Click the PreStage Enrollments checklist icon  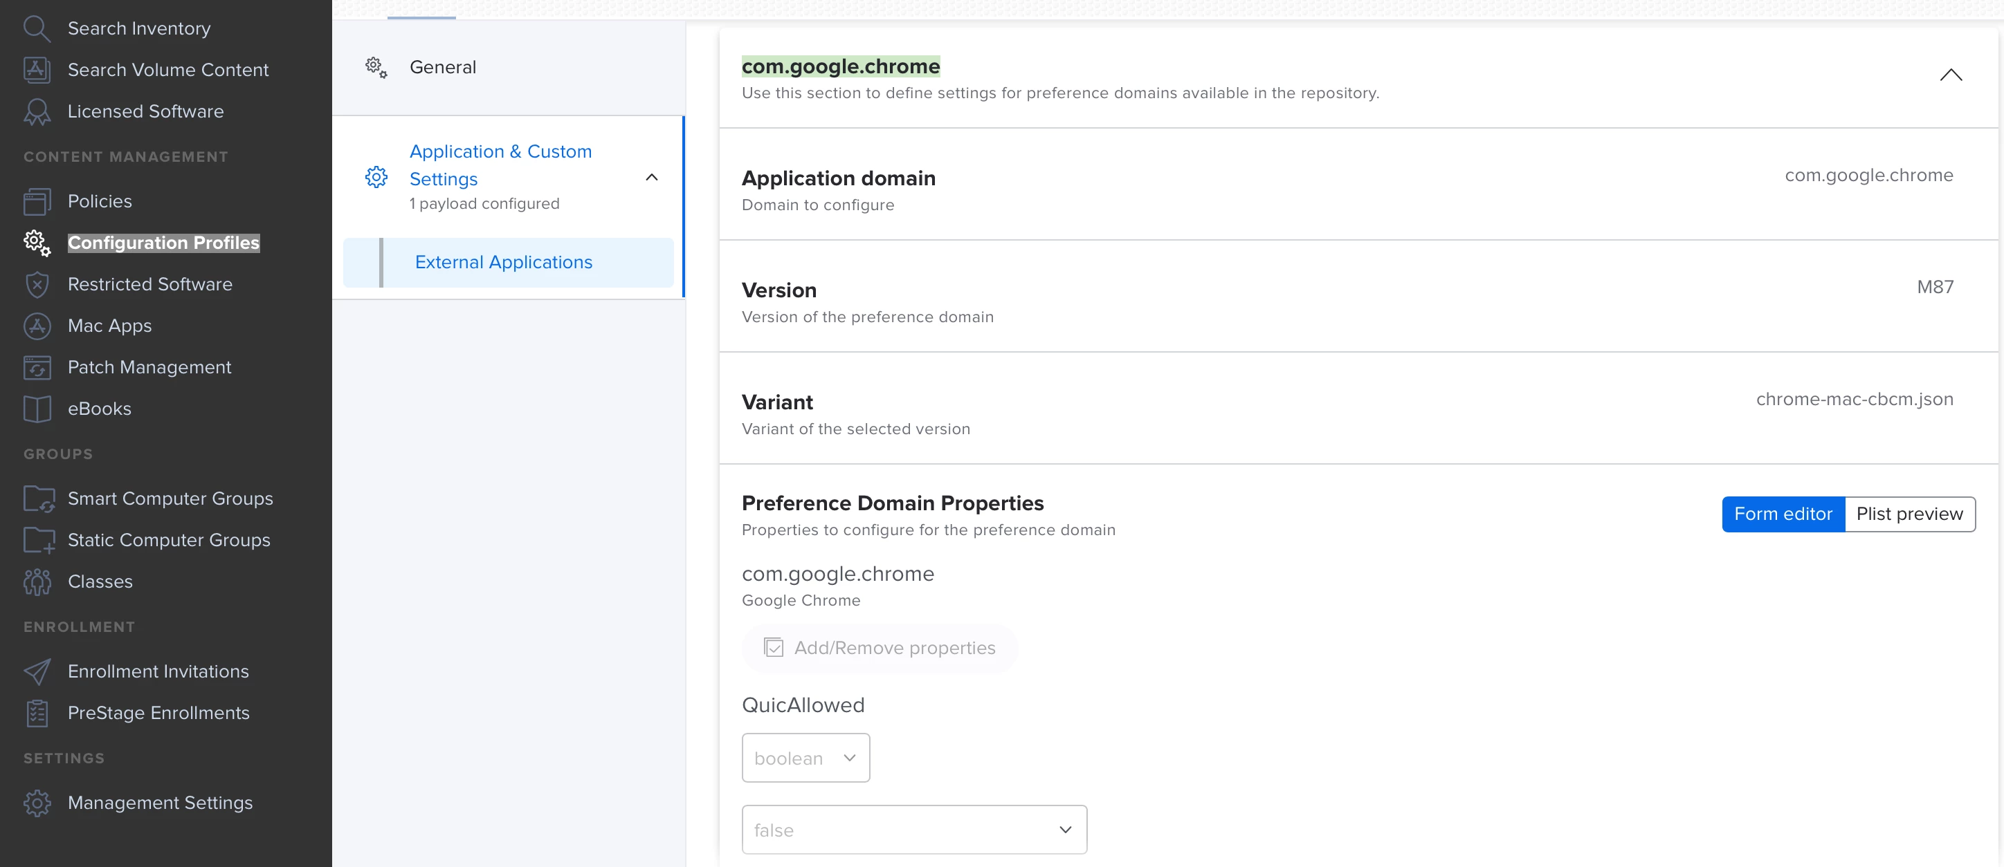tap(37, 713)
